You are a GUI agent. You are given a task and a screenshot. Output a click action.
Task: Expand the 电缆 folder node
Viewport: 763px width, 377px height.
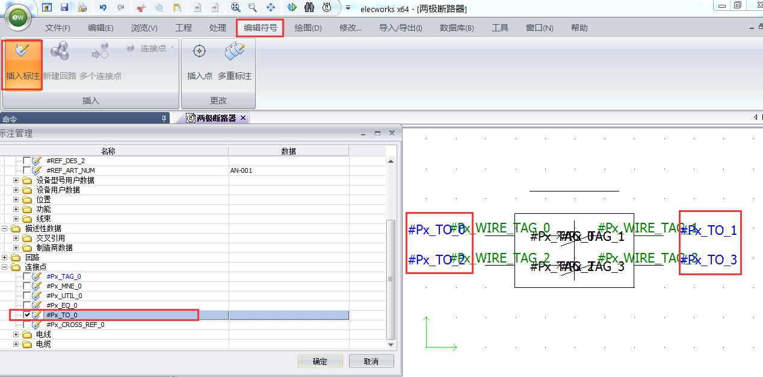(x=16, y=344)
